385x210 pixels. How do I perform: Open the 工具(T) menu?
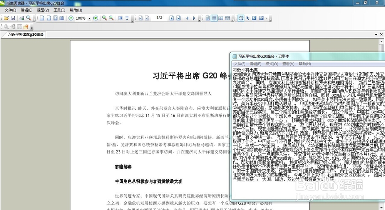59,10
